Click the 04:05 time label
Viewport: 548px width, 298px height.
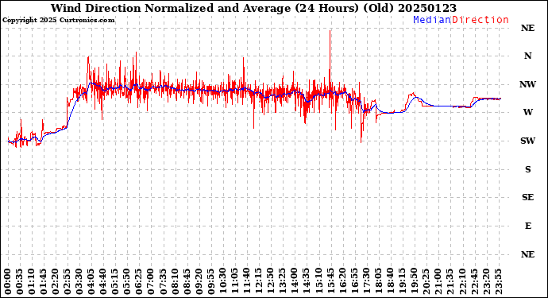tap(91, 282)
